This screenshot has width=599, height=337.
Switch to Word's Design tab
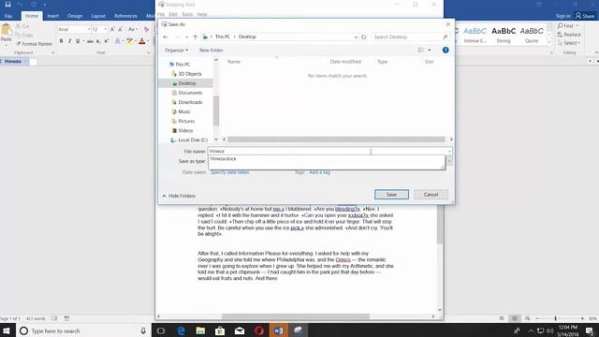point(75,16)
